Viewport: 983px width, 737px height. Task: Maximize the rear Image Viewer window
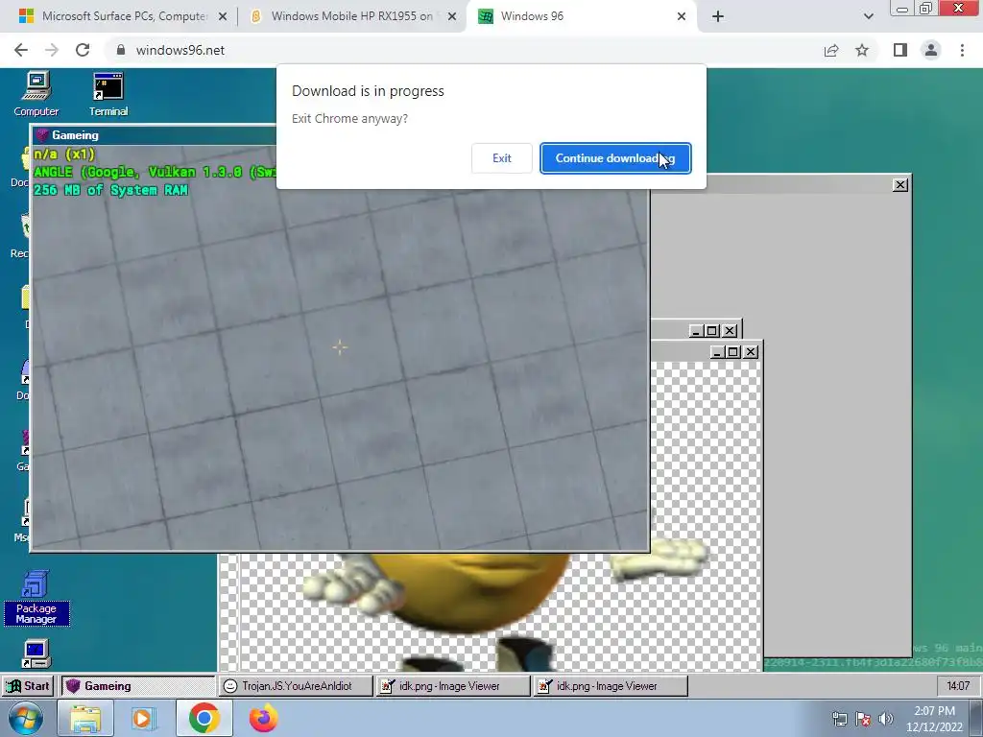(712, 330)
